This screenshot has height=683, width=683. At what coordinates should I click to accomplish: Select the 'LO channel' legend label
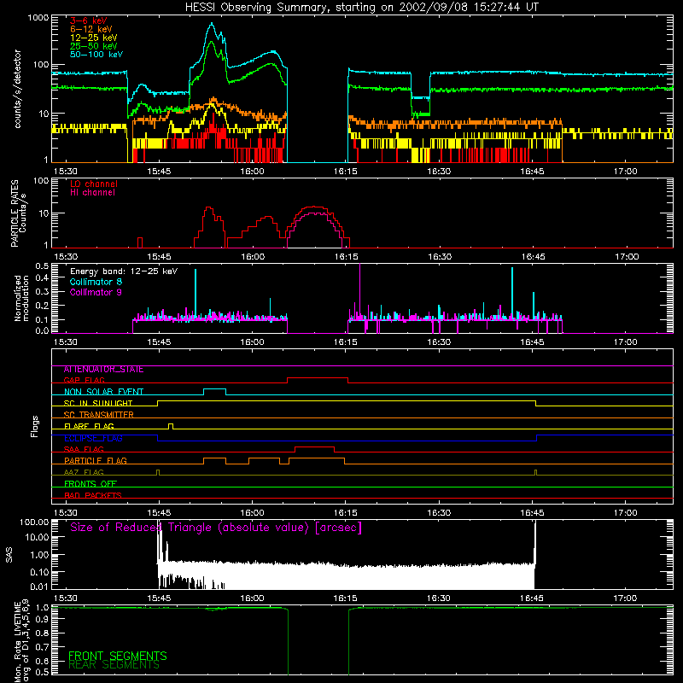pyautogui.click(x=94, y=184)
